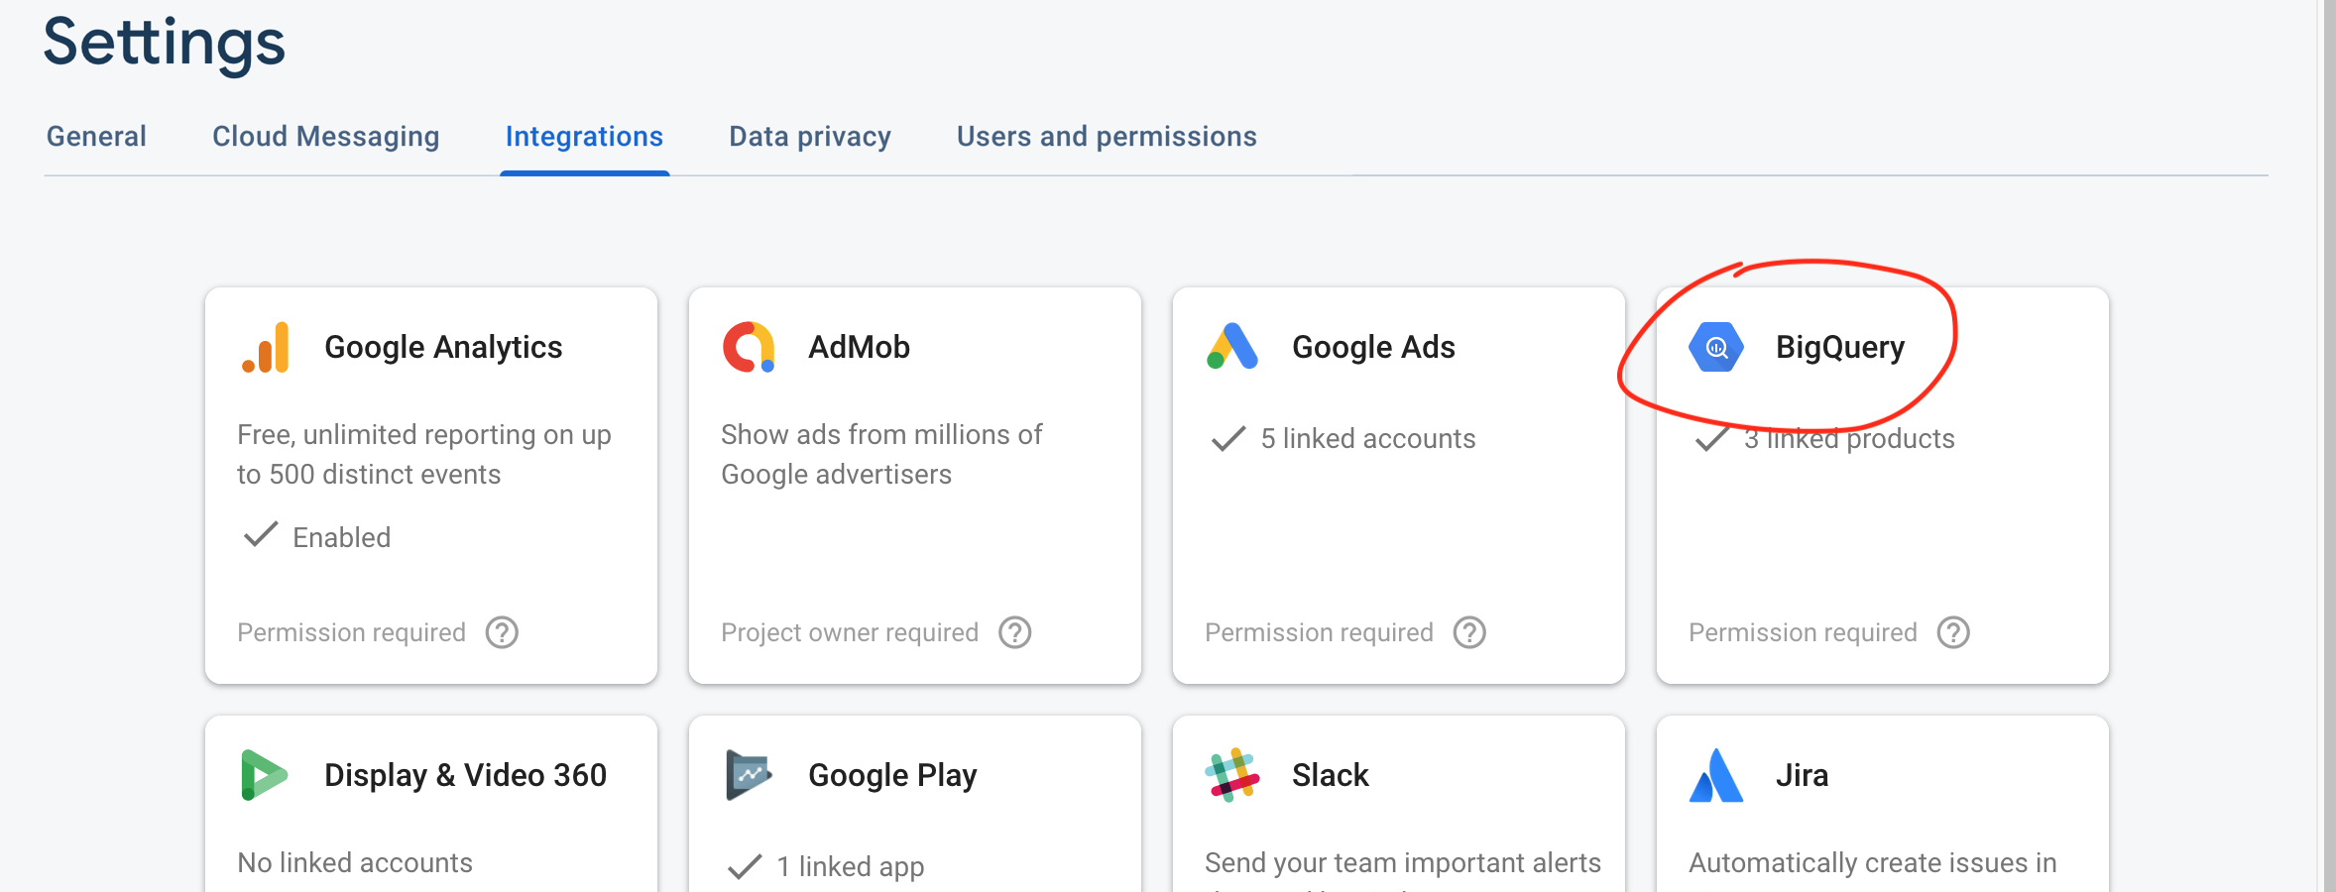The width and height of the screenshot is (2336, 892).
Task: Click the Jira logo icon
Action: coord(1716,775)
